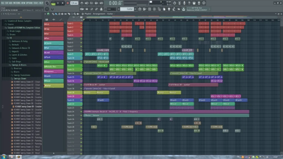Click the tempo BPM display
Screen dimensions: 283x159
(x=74, y=3)
